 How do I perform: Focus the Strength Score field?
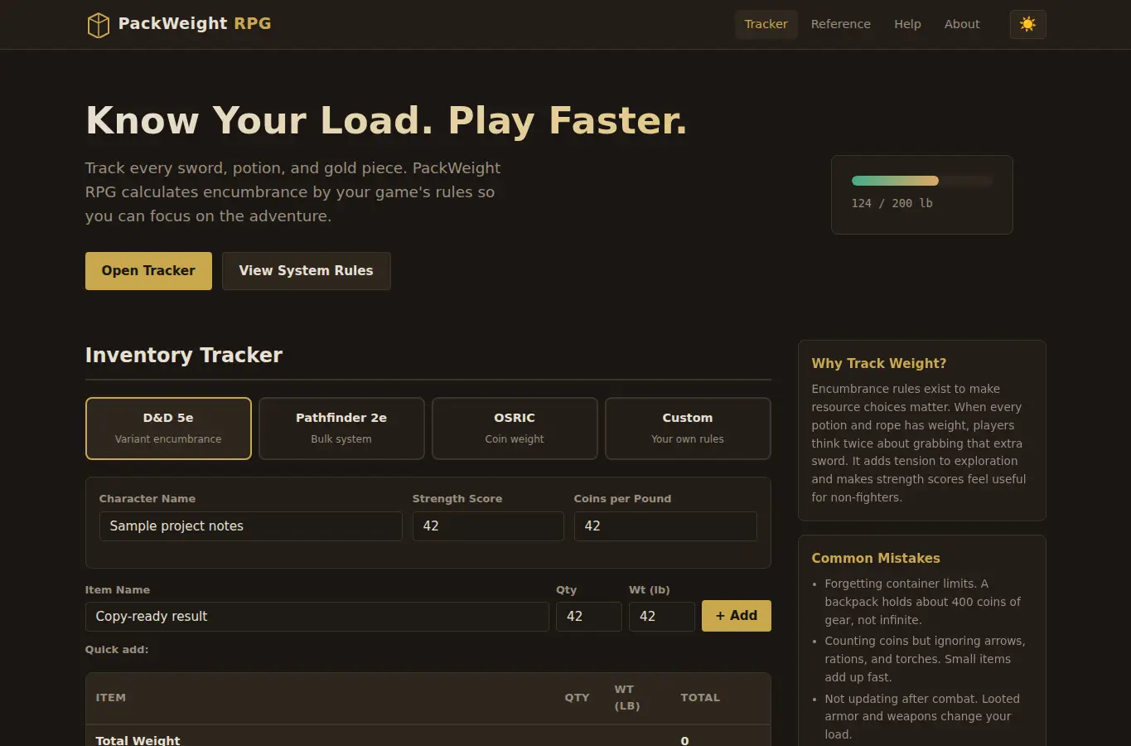(x=488, y=526)
